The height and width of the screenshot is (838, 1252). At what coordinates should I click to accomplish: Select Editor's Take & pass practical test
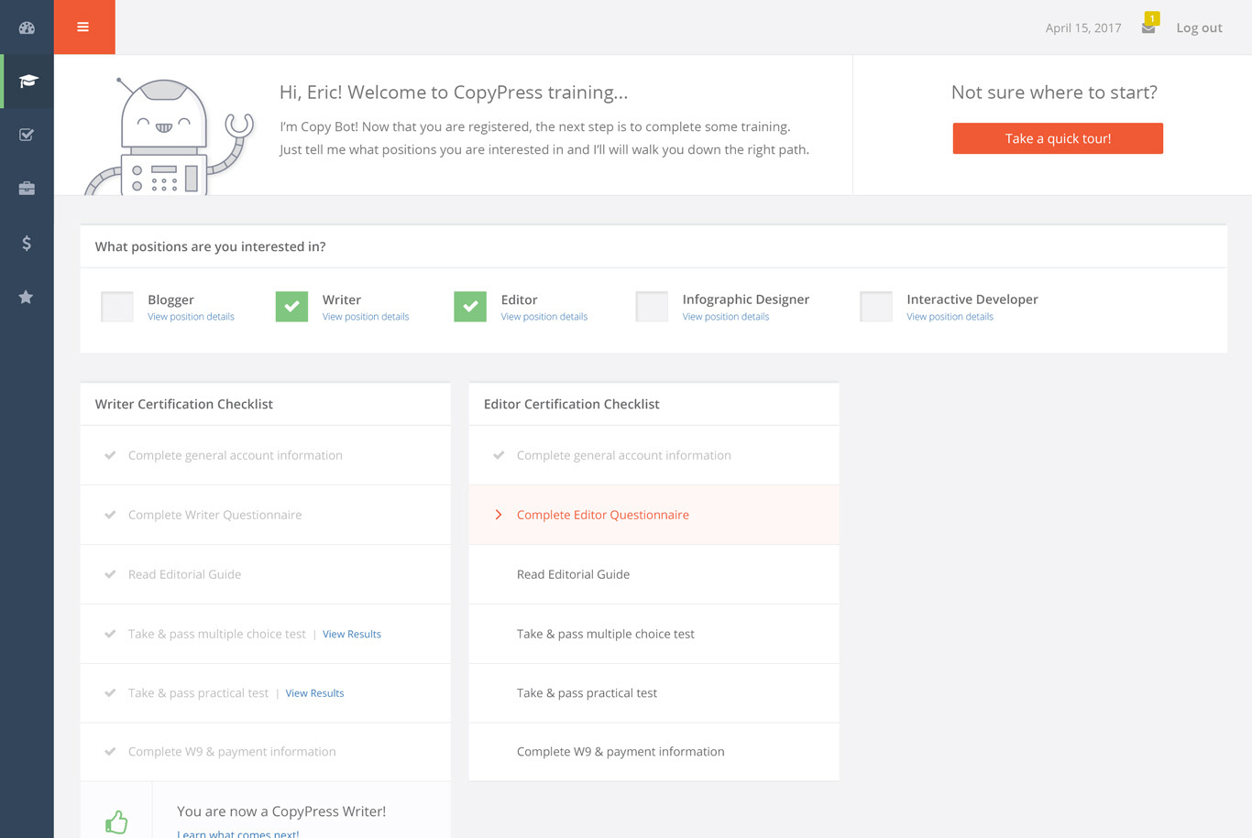(653, 693)
